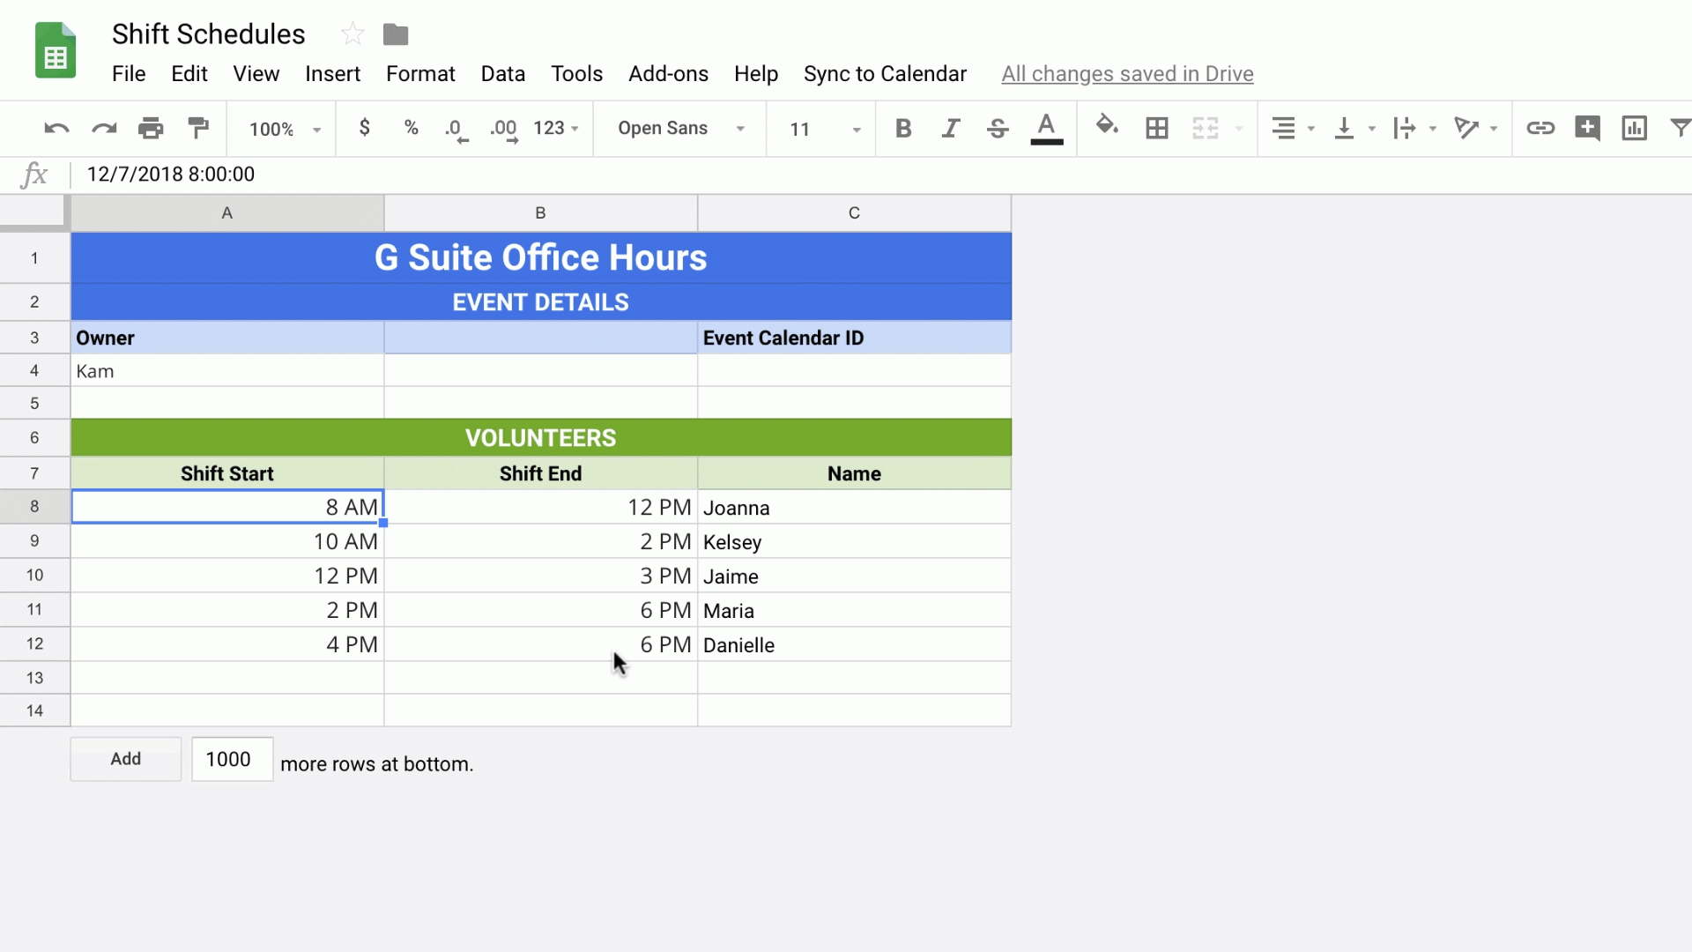The image size is (1692, 952).
Task: Open the Zoom level dropdown
Action: click(284, 128)
